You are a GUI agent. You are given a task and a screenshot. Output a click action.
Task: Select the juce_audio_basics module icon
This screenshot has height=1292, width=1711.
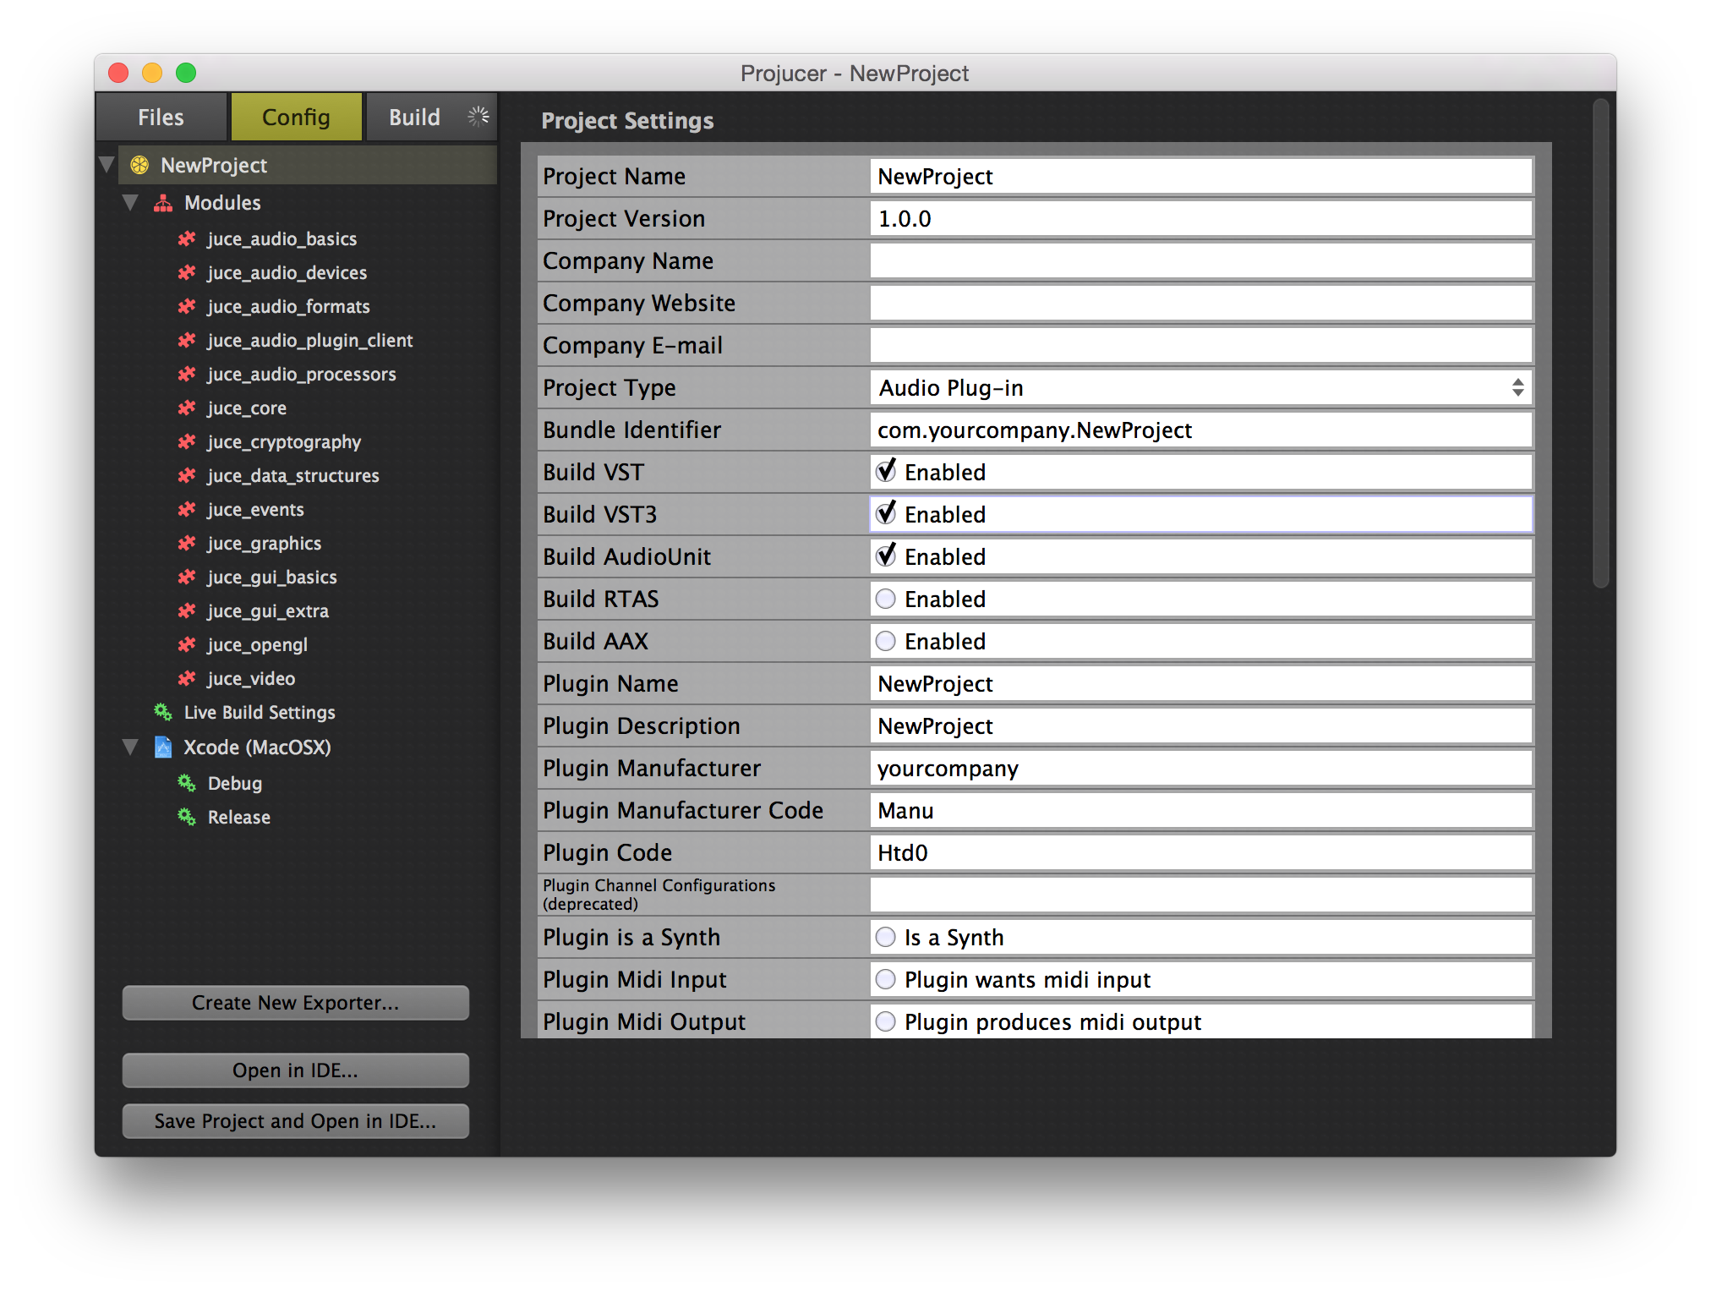tap(187, 239)
